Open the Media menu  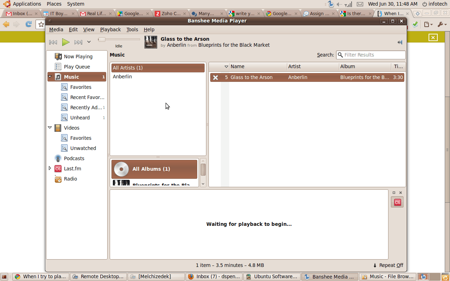pyautogui.click(x=56, y=30)
